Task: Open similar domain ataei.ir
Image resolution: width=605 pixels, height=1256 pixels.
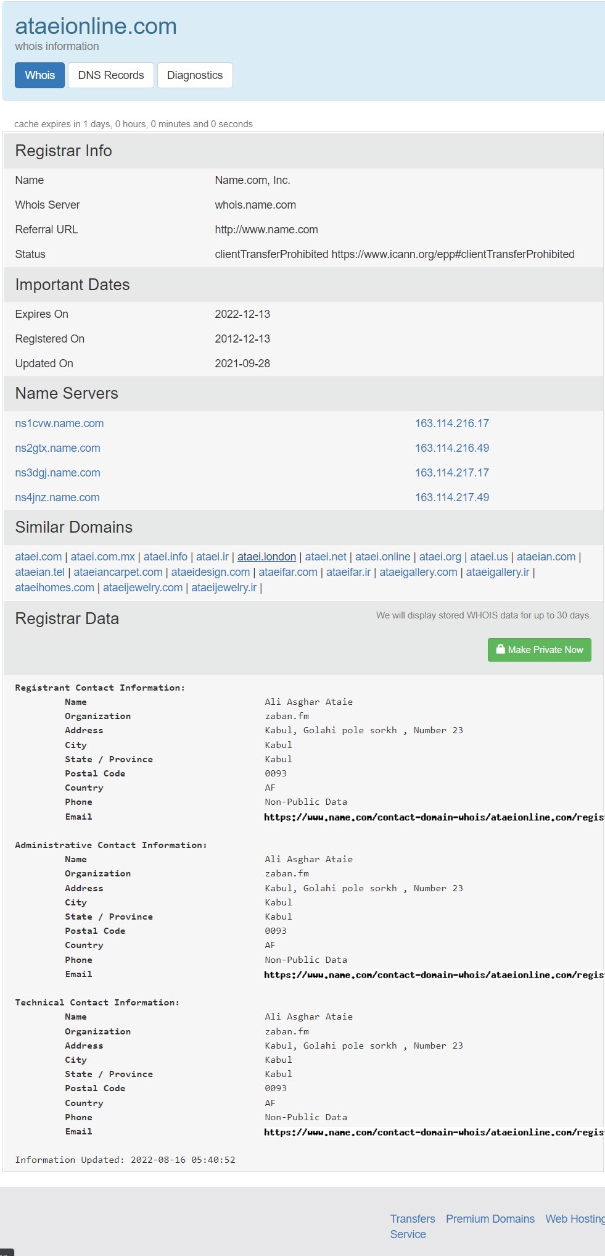Action: [x=212, y=557]
